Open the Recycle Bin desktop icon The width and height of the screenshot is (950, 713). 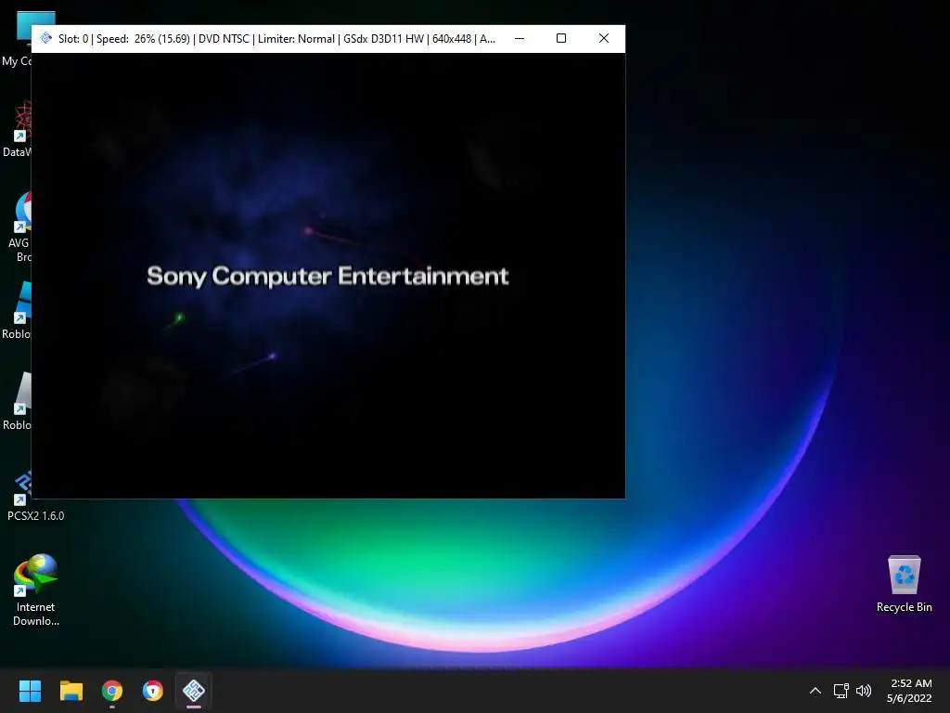pyautogui.click(x=904, y=583)
